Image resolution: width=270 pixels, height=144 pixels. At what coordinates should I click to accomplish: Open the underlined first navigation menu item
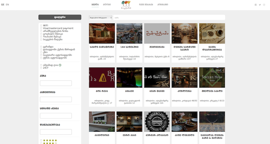pyautogui.click(x=95, y=4)
